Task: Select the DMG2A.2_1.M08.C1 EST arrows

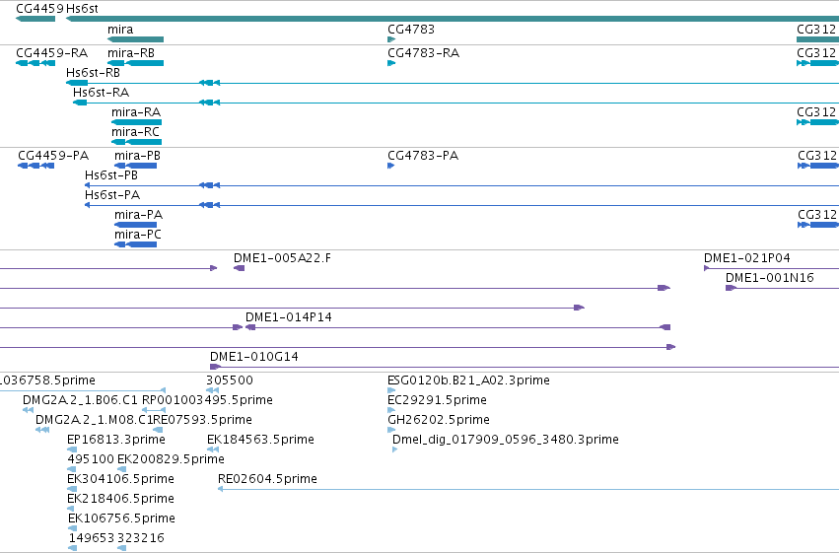Action: coord(42,430)
